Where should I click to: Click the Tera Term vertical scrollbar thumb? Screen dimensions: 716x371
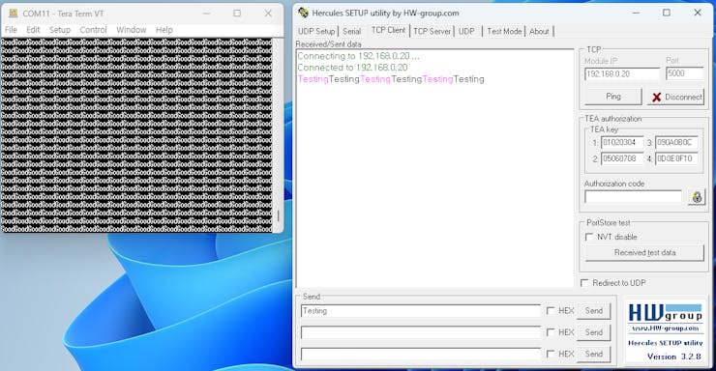pyautogui.click(x=278, y=215)
